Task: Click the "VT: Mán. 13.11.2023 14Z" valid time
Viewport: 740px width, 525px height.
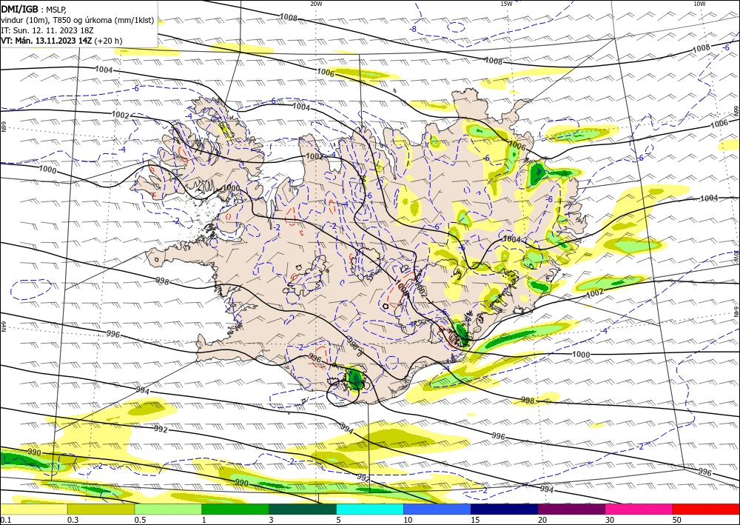Action: 46,41
